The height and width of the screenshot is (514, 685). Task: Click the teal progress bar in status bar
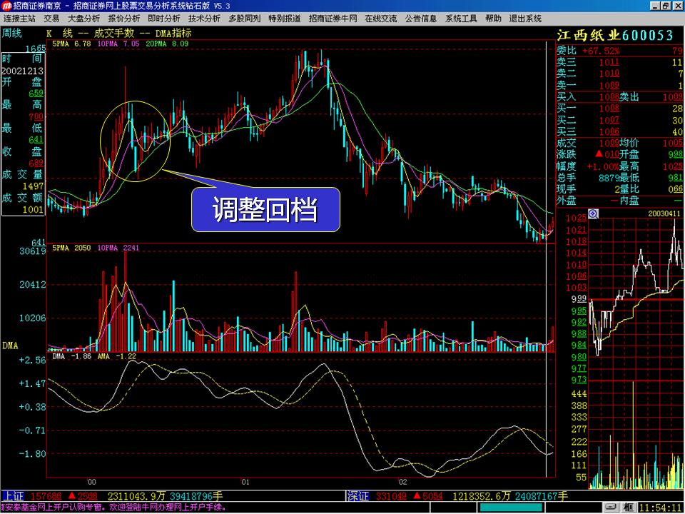(x=511, y=508)
